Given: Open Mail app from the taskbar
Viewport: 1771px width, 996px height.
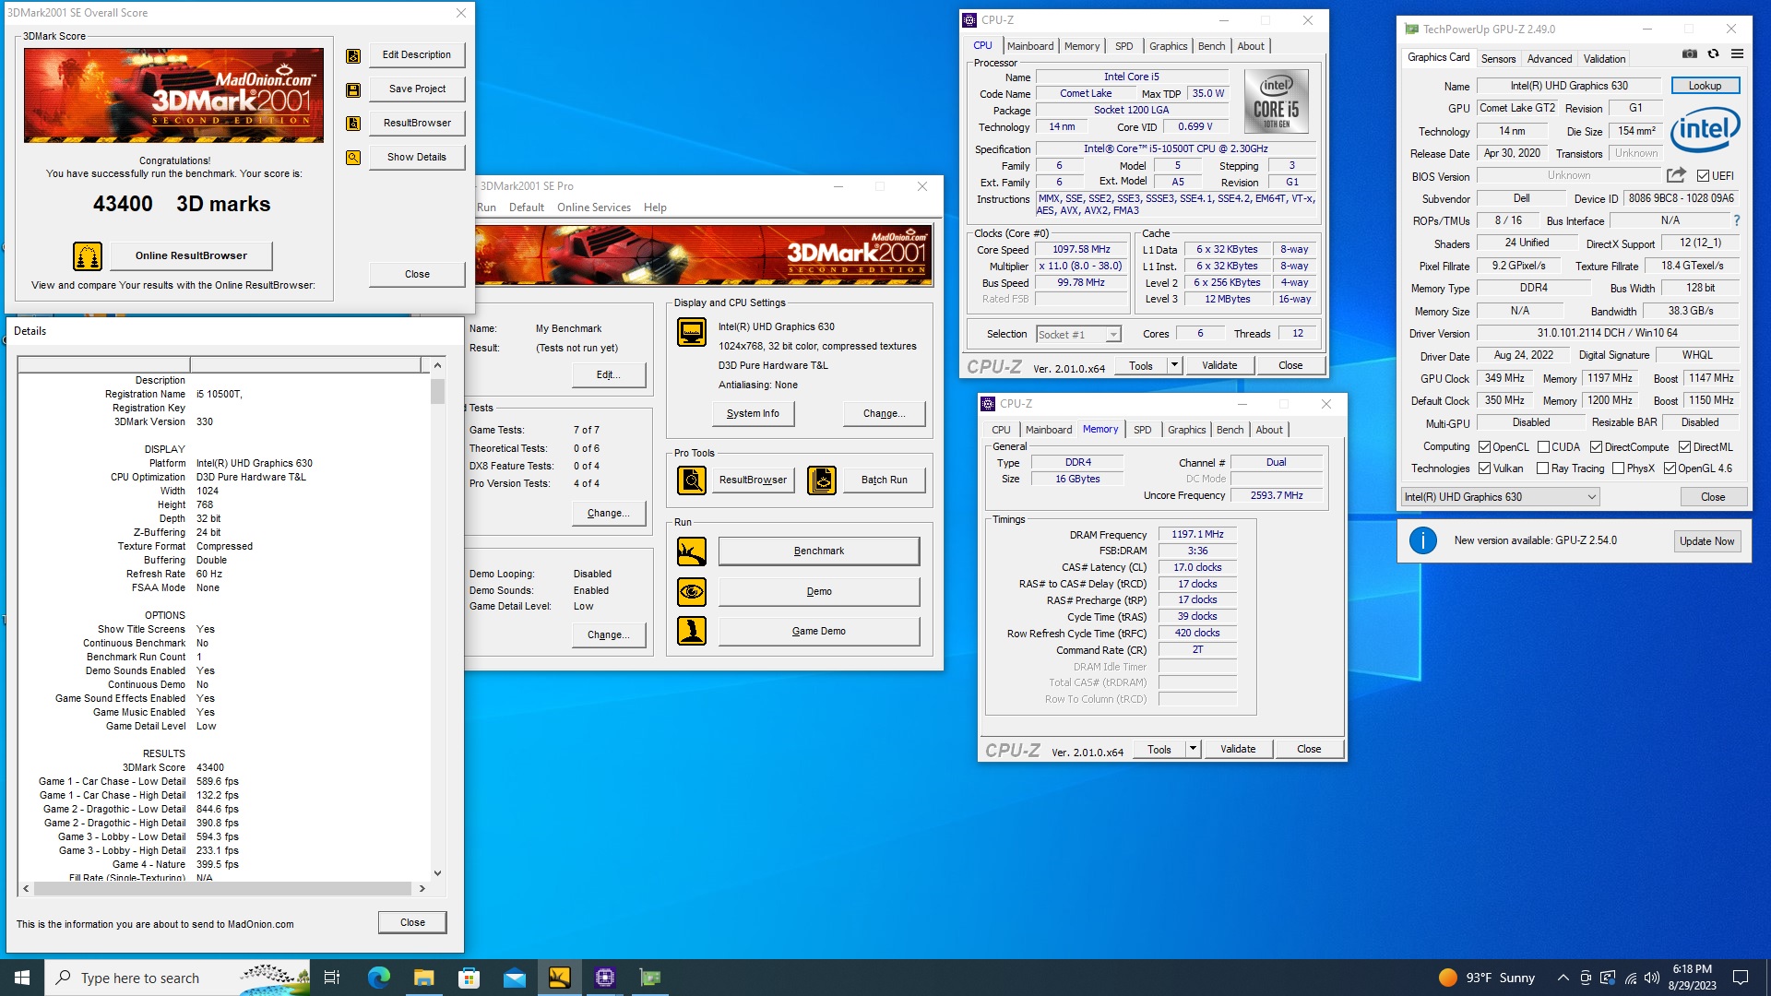Looking at the screenshot, I should click(x=515, y=978).
